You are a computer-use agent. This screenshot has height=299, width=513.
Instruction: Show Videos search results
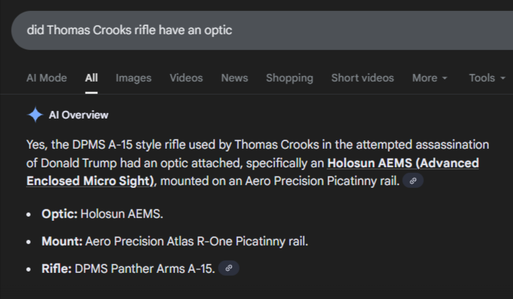point(186,78)
